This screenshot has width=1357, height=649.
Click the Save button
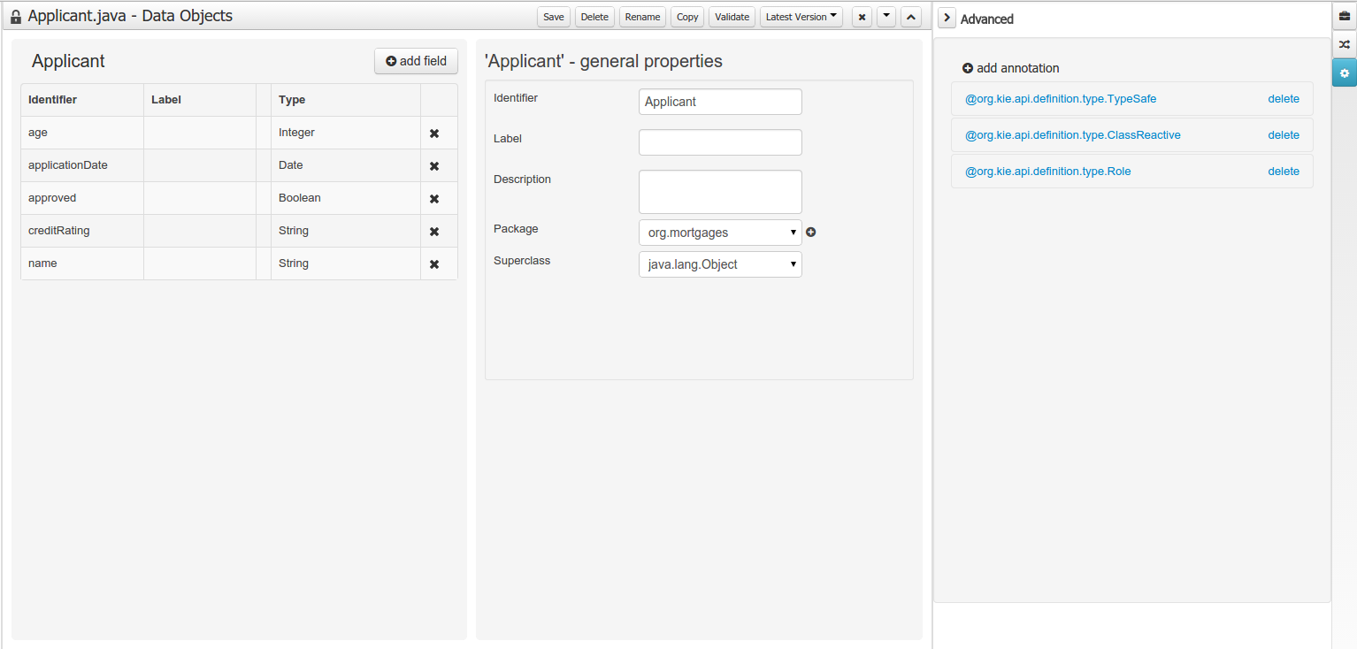tap(553, 18)
